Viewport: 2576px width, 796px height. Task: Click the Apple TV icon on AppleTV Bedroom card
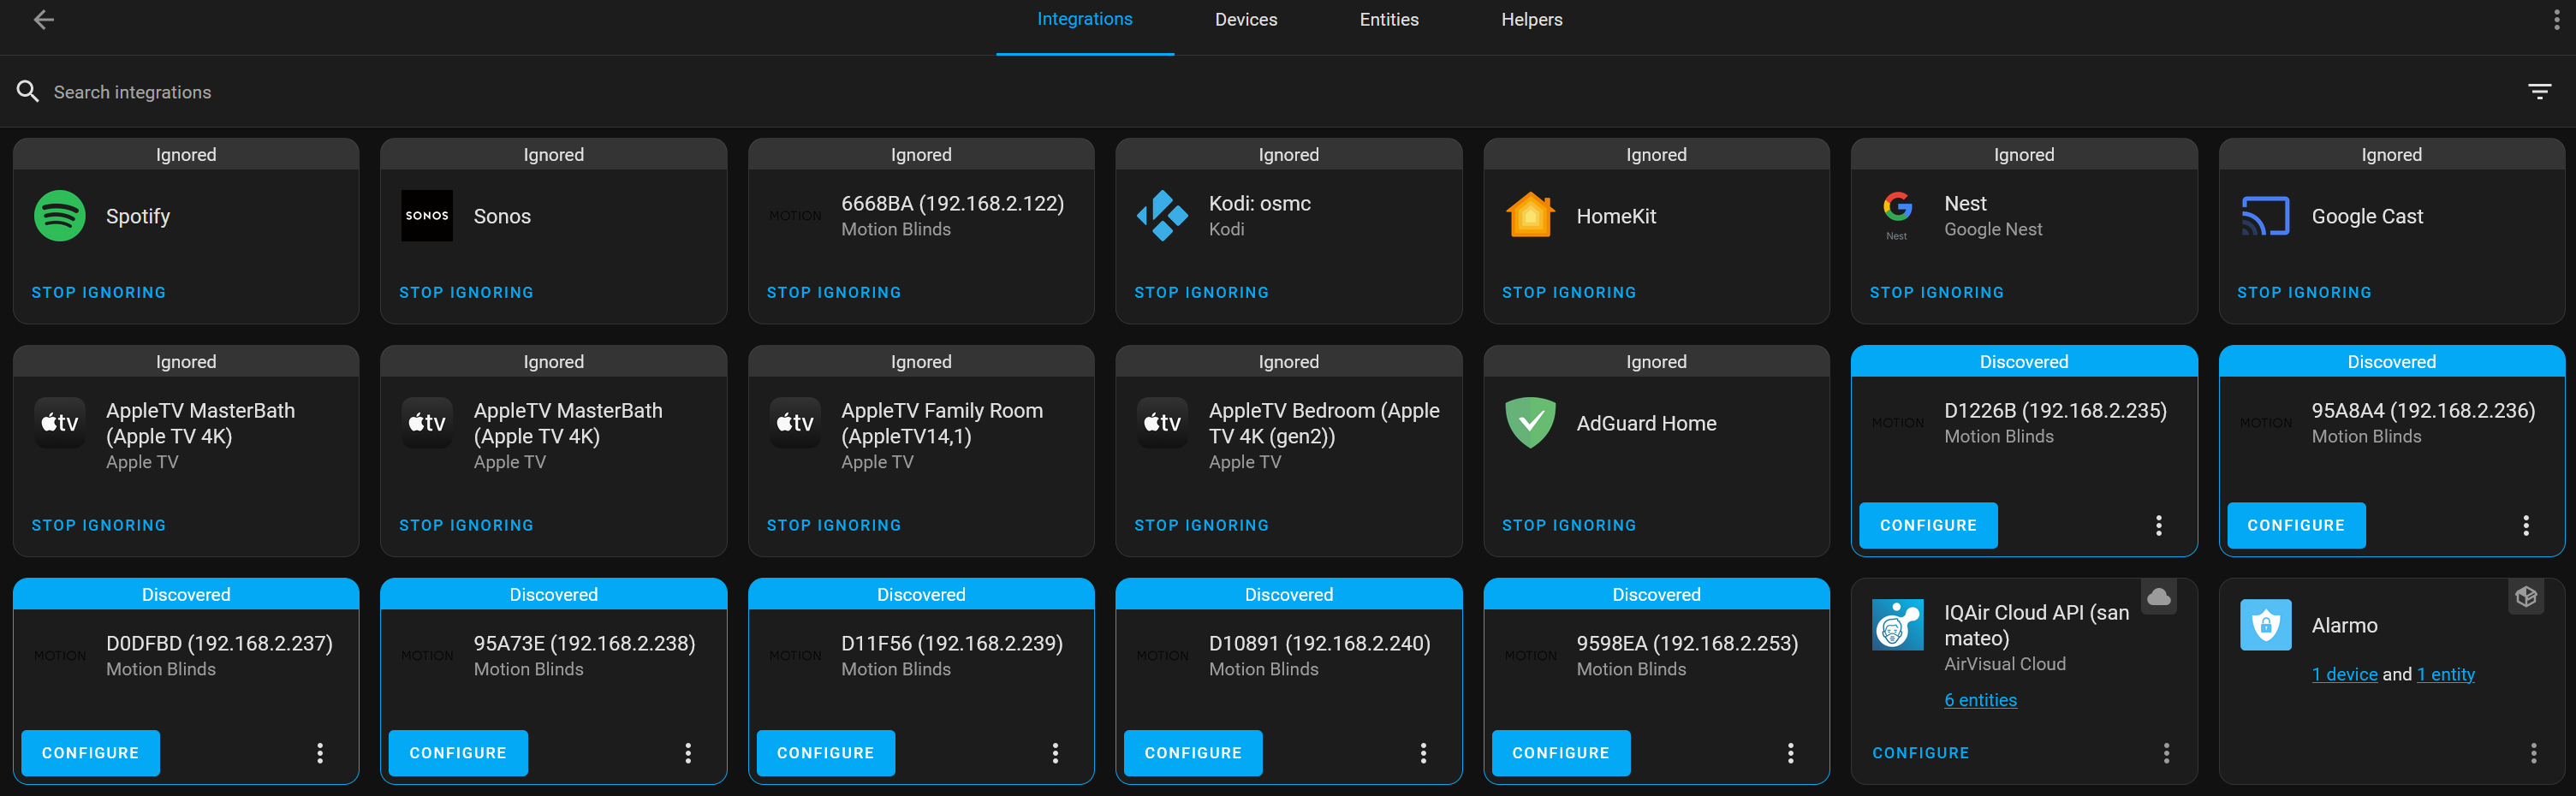(x=1162, y=423)
